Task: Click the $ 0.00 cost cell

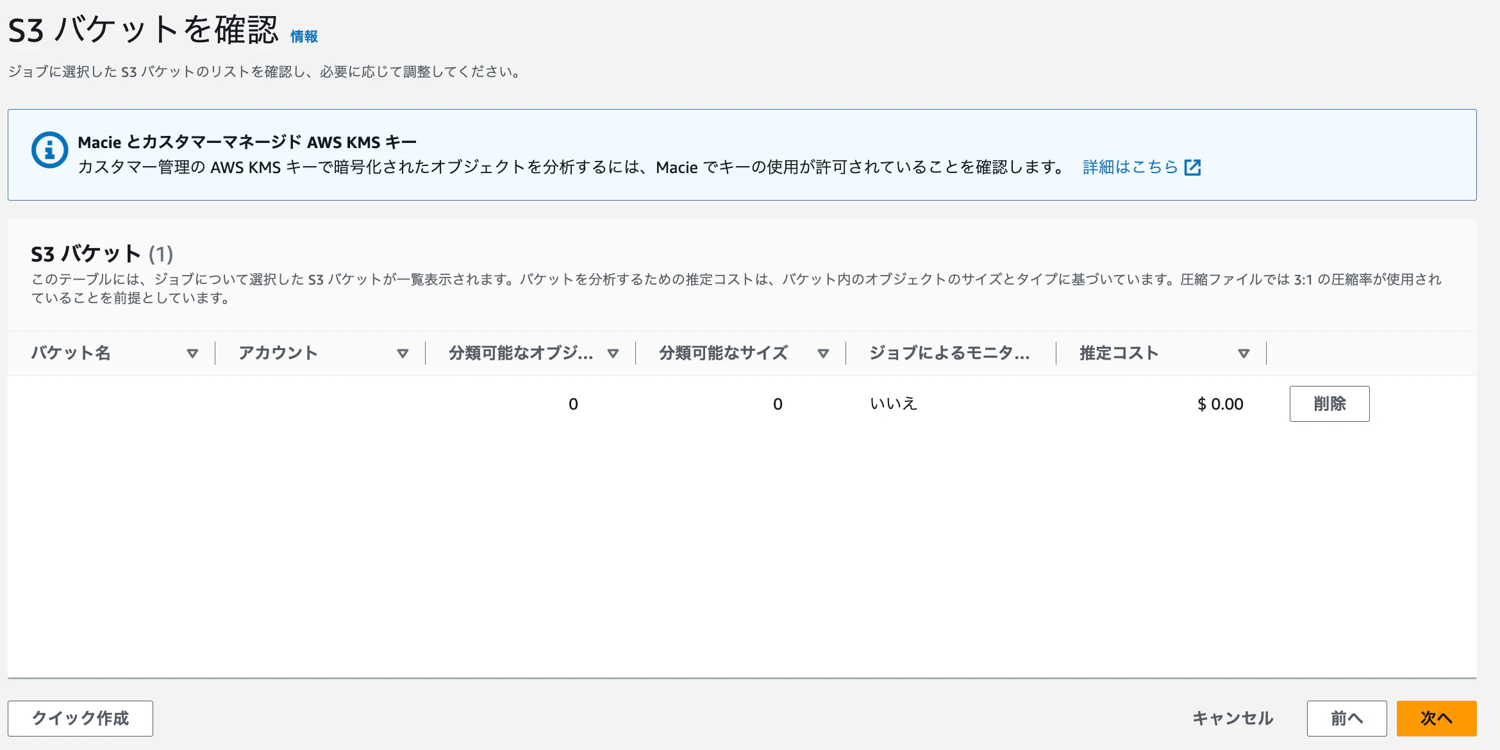Action: 1220,404
